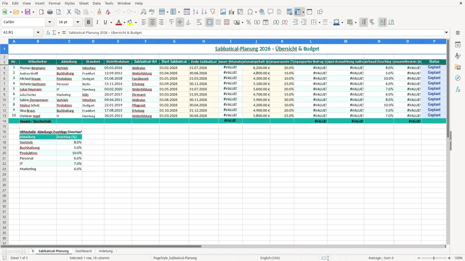Open the font color dropdown arrow

(124, 22)
